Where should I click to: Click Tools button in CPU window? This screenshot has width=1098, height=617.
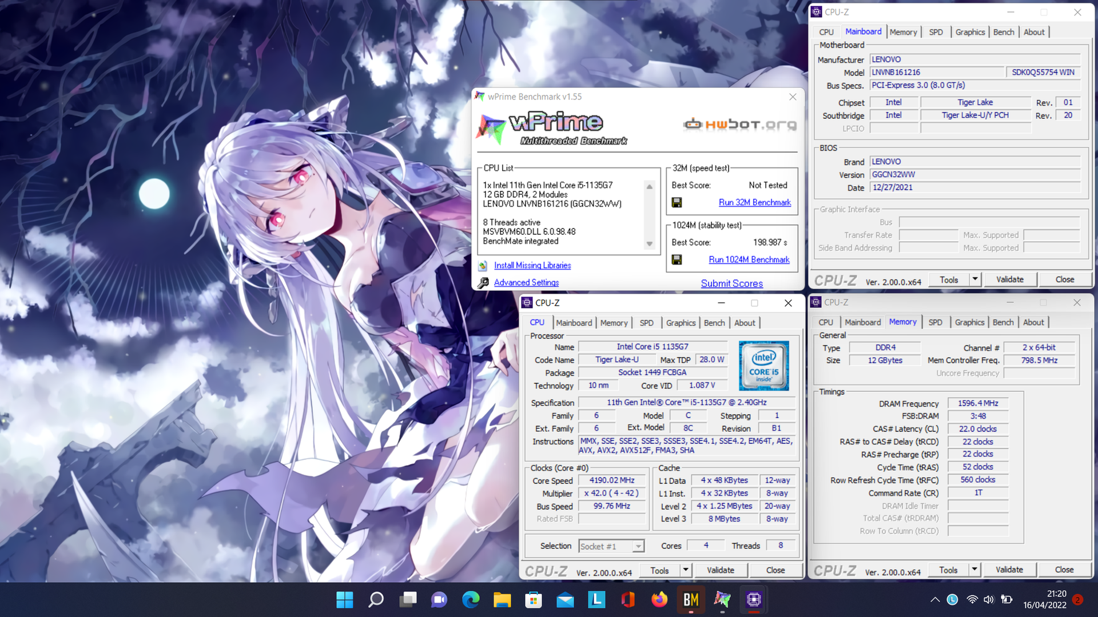click(659, 570)
